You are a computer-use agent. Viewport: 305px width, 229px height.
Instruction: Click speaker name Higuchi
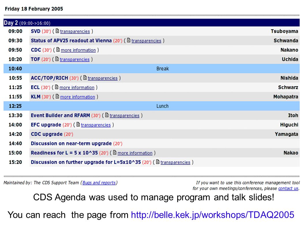[x=289, y=125]
